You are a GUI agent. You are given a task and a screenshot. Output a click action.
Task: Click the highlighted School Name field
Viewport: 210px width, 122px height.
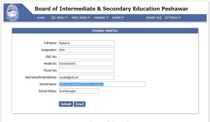(x=102, y=84)
